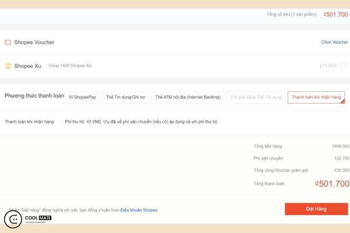Click the Tổng thanh toán ₫501.700 amount
Screen dimensions: 350x233
tap(332, 183)
